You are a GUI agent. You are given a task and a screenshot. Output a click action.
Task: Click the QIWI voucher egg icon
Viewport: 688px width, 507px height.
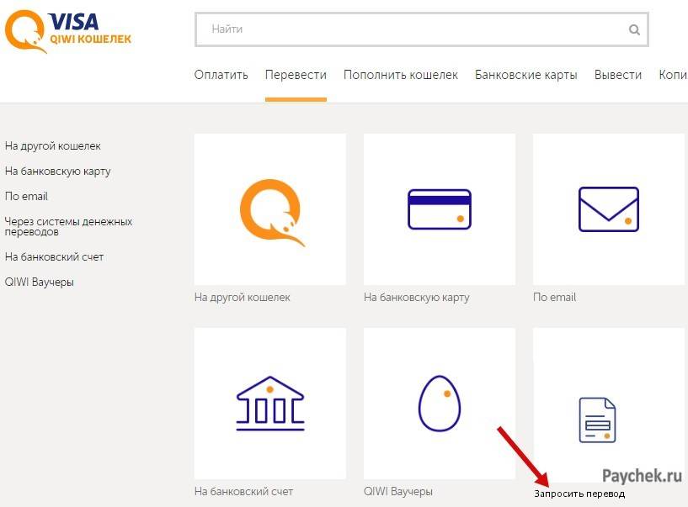440,404
